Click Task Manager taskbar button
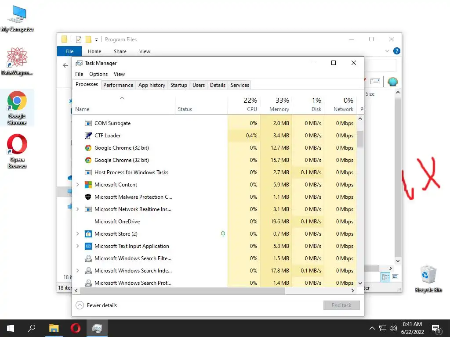Screen dimensions: 450x337 click(97, 328)
